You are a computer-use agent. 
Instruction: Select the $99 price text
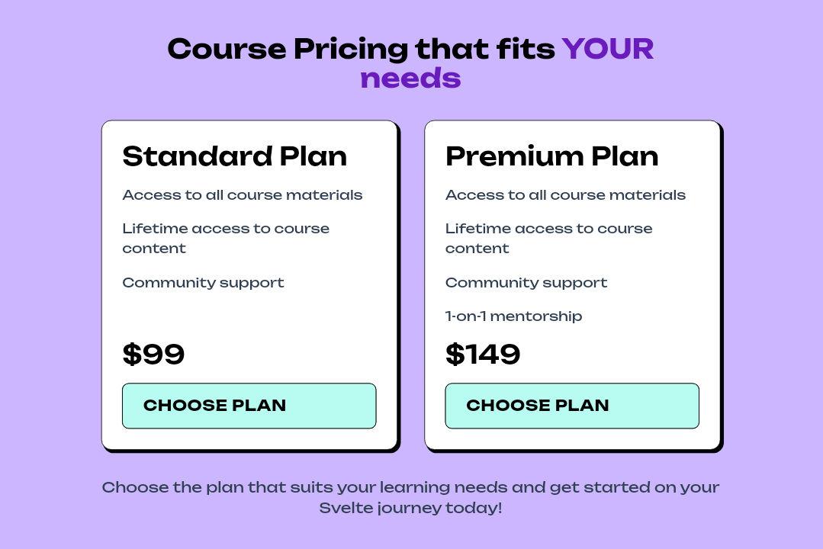[153, 355]
